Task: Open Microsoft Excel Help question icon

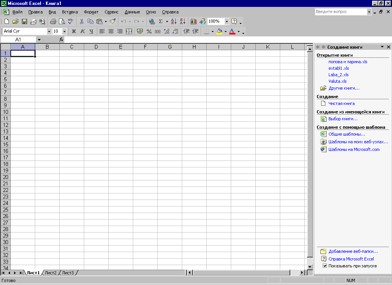Action: [x=234, y=21]
